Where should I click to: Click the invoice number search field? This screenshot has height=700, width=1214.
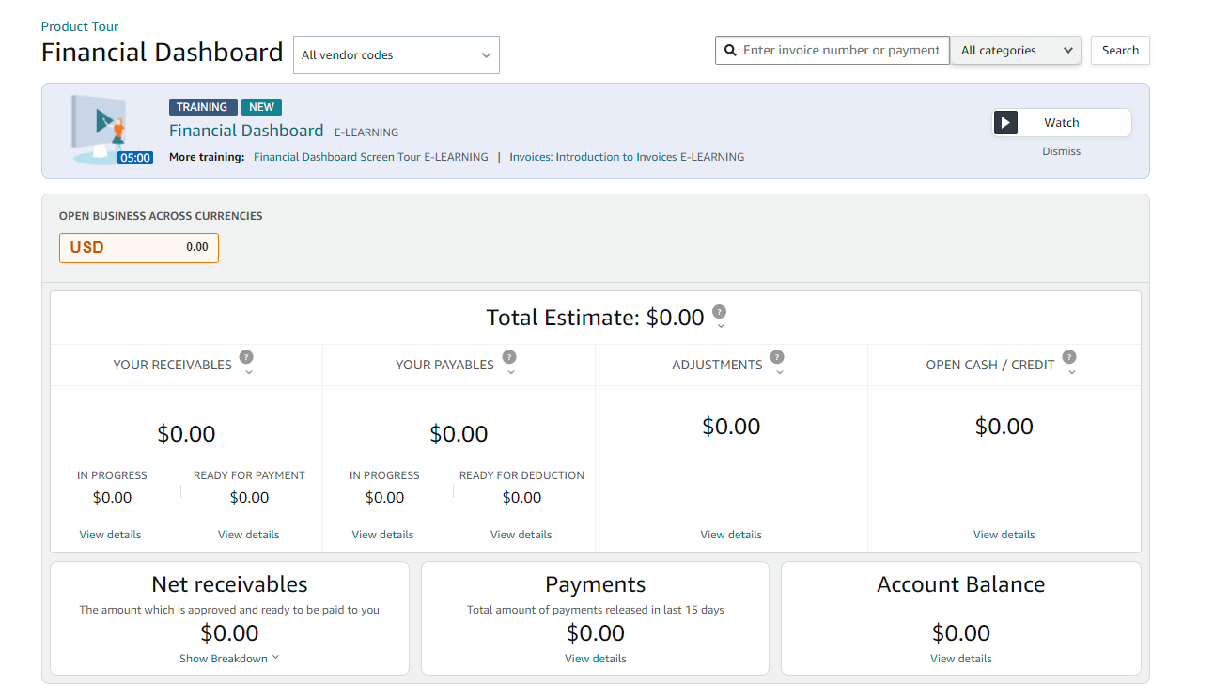click(x=841, y=51)
